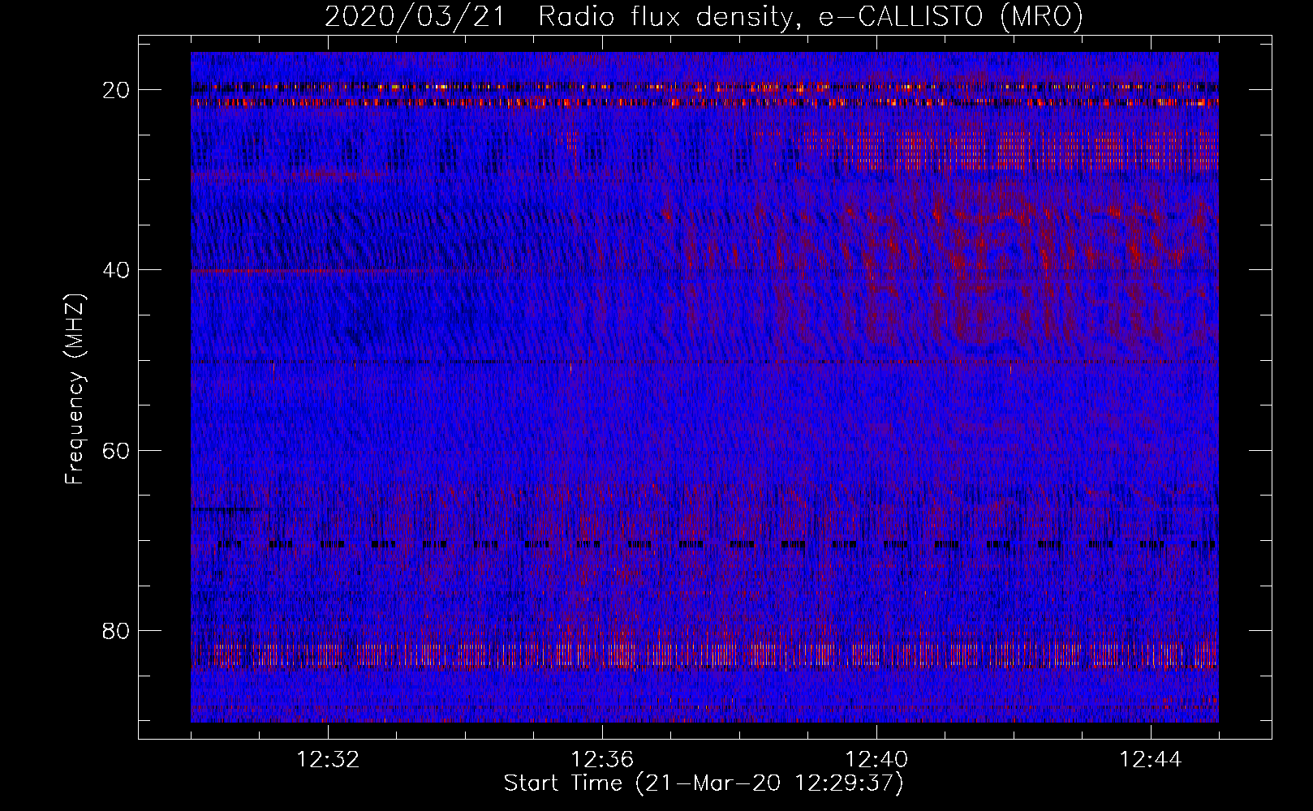Viewport: 1313px width, 811px height.
Task: Click the plot title '2020/03/21 Radio flux density, e-CALLISTO (MRO)'
Action: pyautogui.click(x=704, y=17)
